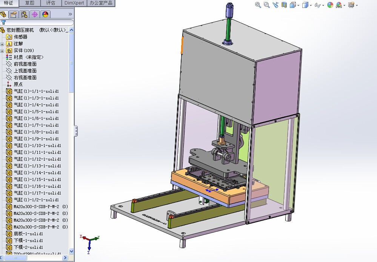Screen dimensions: 377x262
Task: Open the DimXpertManager crosshair tab icon
Action: tap(35, 14)
